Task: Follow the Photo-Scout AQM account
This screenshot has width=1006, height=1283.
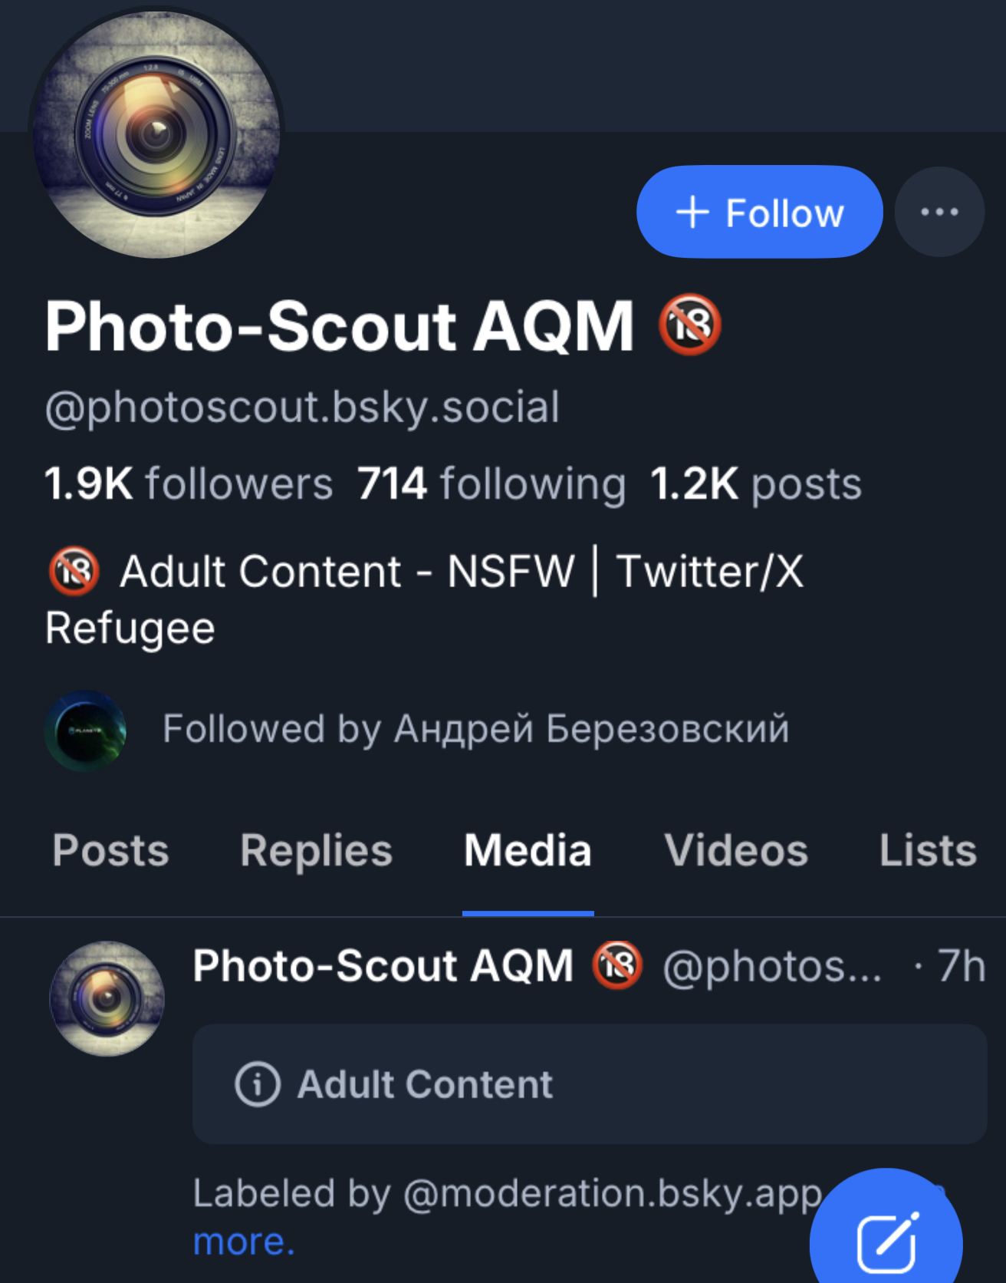Action: (759, 212)
